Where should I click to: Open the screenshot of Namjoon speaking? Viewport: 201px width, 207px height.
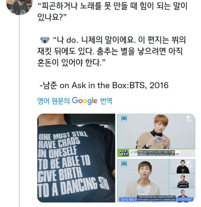click(156, 181)
